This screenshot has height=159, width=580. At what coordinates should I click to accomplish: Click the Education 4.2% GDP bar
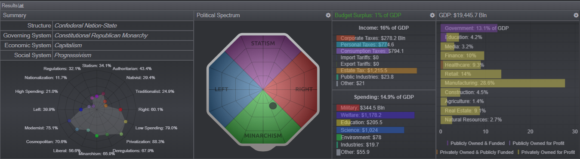point(450,37)
